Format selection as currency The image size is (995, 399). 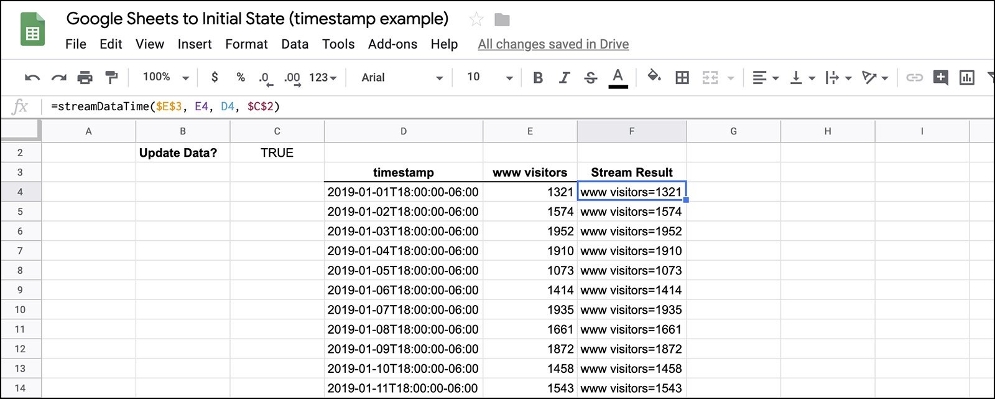[x=215, y=77]
